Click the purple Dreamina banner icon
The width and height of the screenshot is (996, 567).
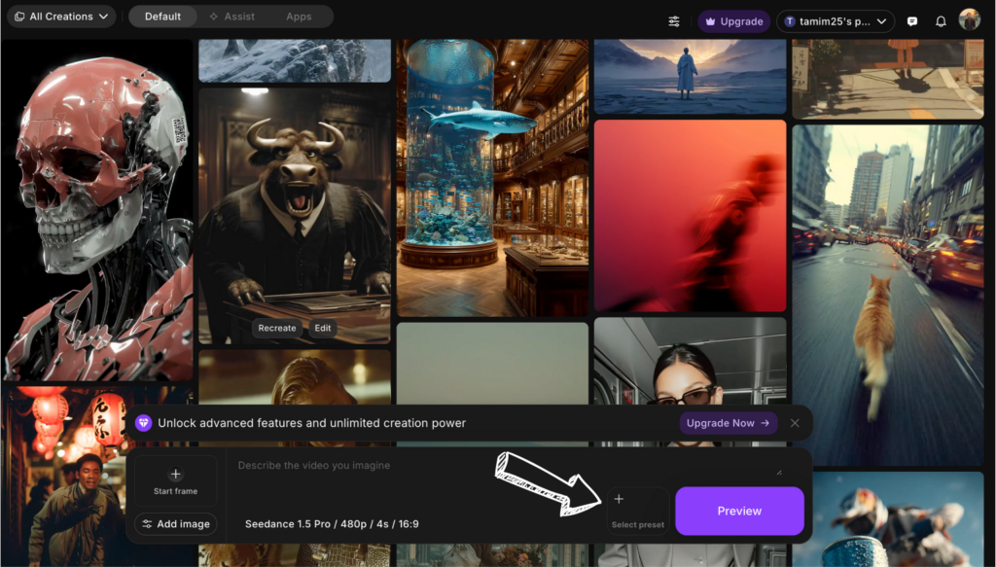point(144,423)
